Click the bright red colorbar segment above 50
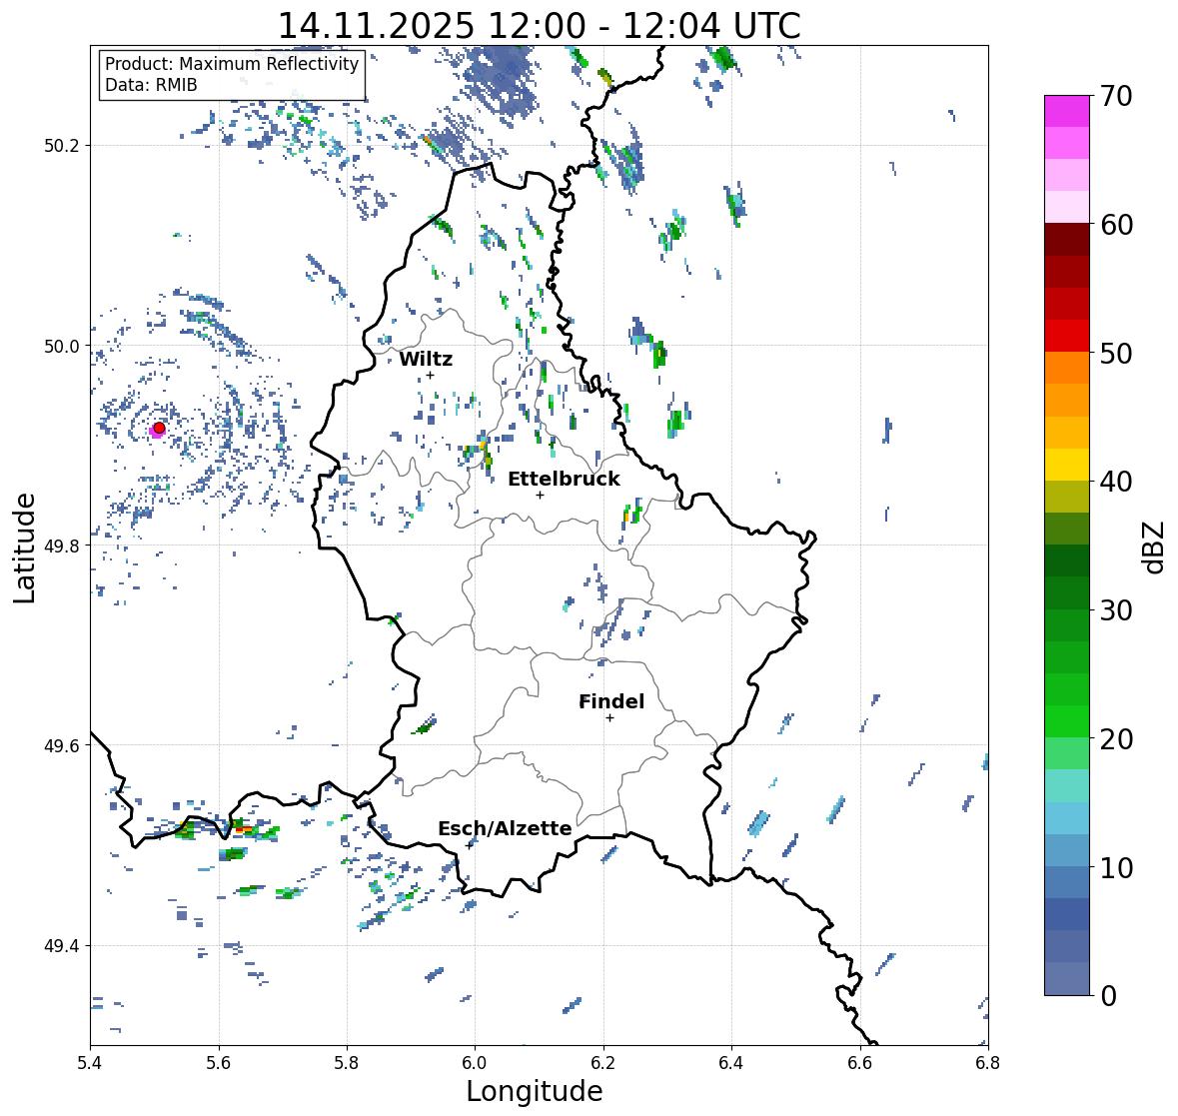Viewport: 1178px width, 1116px height. pyautogui.click(x=1067, y=336)
